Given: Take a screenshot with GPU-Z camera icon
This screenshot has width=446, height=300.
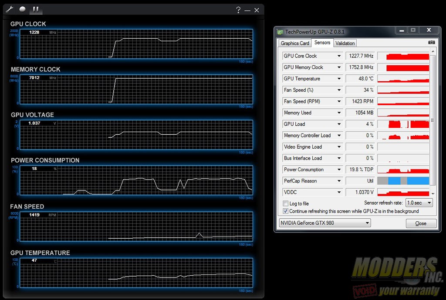Looking at the screenshot, I should click(432, 42).
